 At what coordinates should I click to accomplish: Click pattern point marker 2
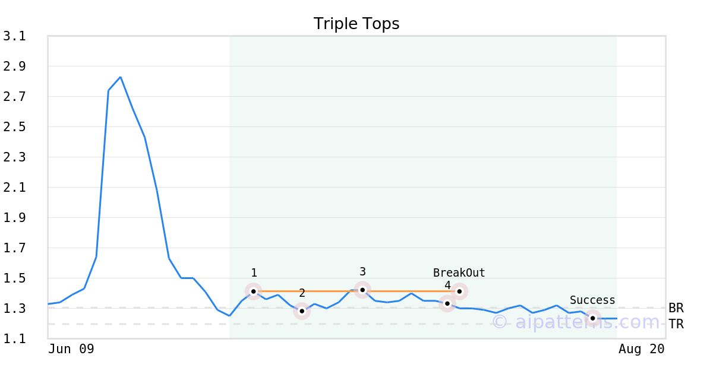pos(302,311)
